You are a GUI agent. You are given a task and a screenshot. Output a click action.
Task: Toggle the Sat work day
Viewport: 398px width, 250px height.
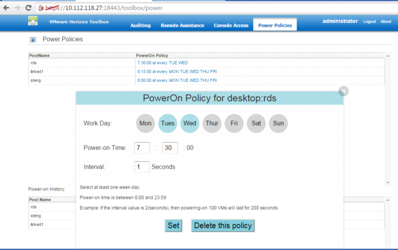(256, 123)
